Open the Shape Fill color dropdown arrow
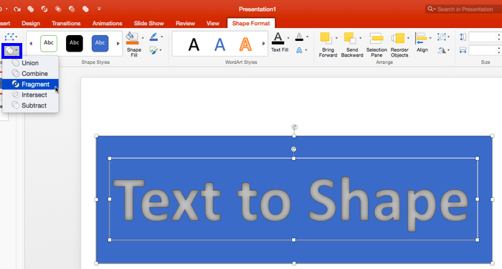 point(143,38)
